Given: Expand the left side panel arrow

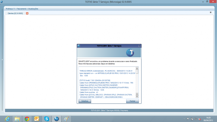Looking at the screenshot, I should (2, 60).
